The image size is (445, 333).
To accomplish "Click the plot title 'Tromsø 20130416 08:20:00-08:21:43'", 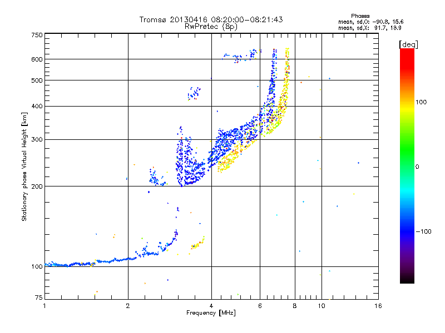I will click(x=211, y=19).
